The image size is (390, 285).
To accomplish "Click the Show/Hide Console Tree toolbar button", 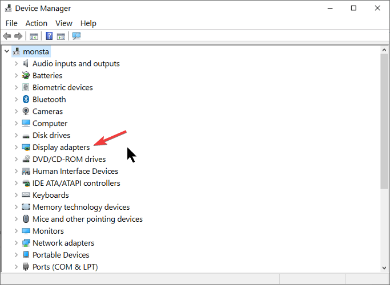I will click(x=34, y=36).
